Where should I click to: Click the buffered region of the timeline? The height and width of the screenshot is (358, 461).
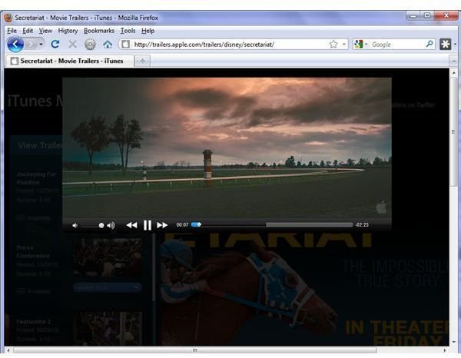point(234,224)
